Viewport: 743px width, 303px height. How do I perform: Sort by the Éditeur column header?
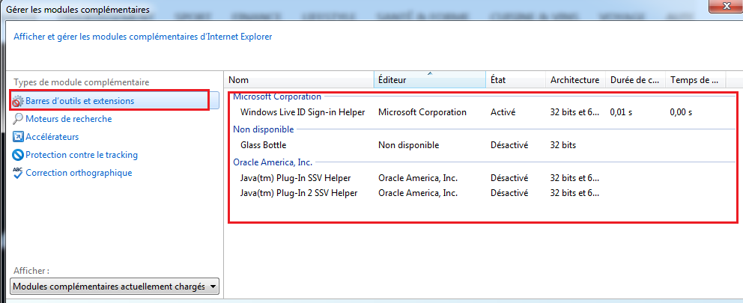click(x=430, y=79)
